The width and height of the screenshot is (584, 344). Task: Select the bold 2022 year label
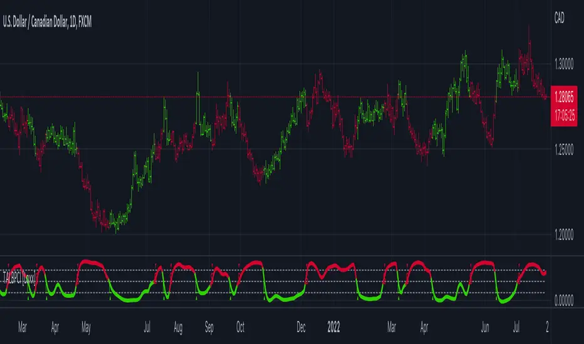click(x=333, y=327)
